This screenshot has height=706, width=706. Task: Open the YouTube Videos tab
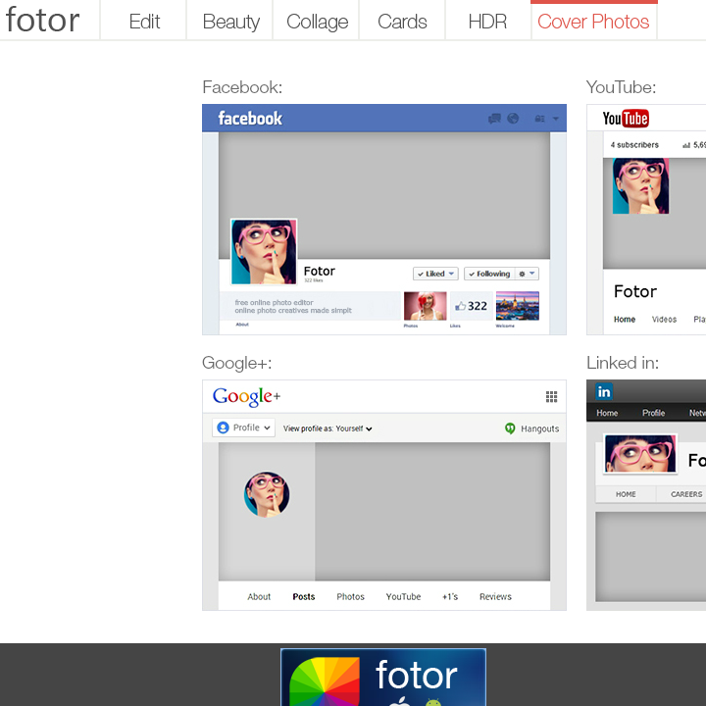(664, 320)
